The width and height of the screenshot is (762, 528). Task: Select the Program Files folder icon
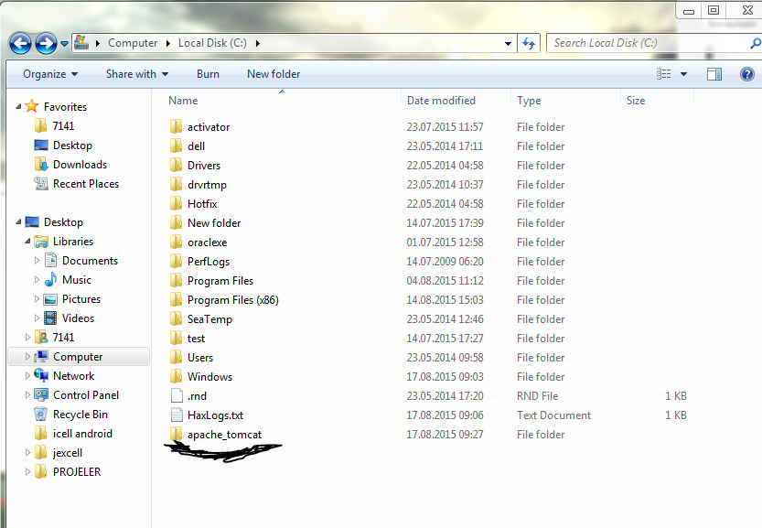coord(177,281)
